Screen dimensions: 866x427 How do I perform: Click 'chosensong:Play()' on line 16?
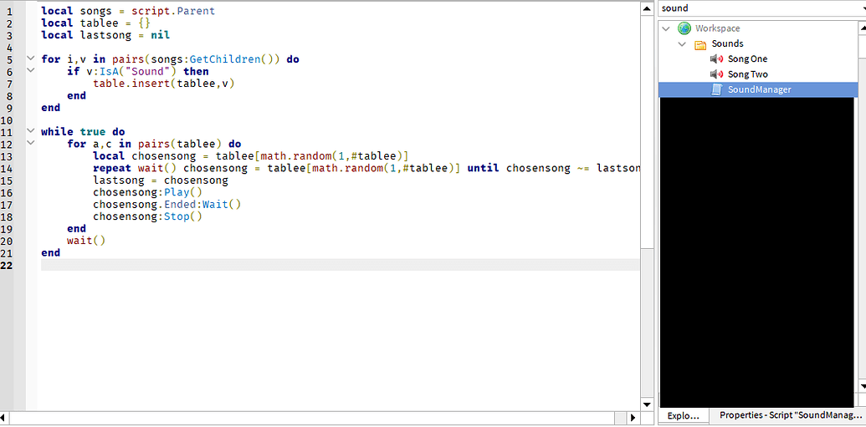[x=147, y=192]
